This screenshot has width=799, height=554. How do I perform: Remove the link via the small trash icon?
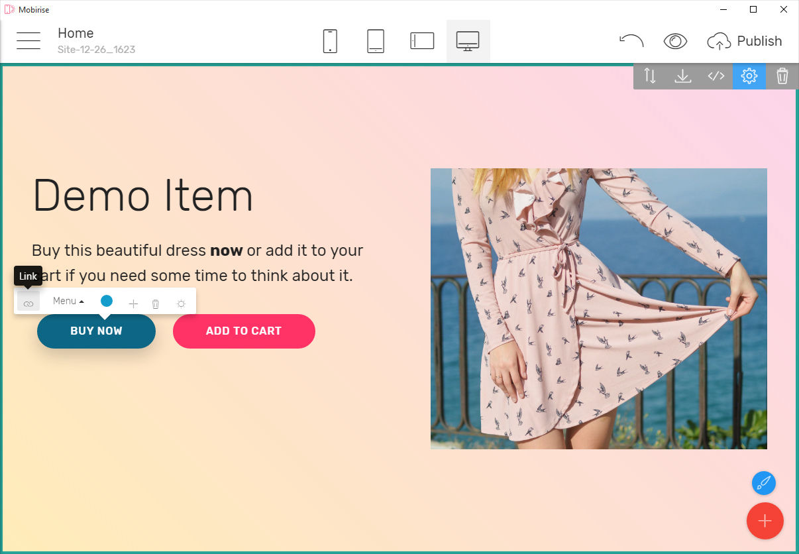pyautogui.click(x=155, y=302)
